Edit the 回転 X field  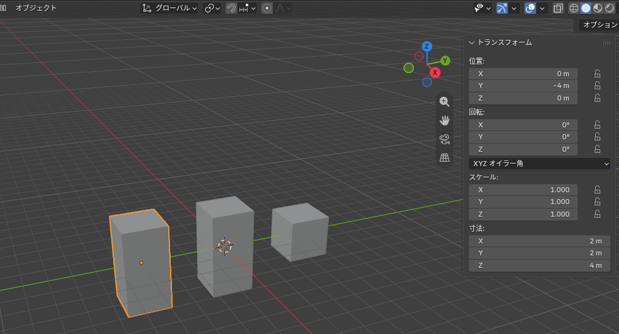pyautogui.click(x=523, y=125)
